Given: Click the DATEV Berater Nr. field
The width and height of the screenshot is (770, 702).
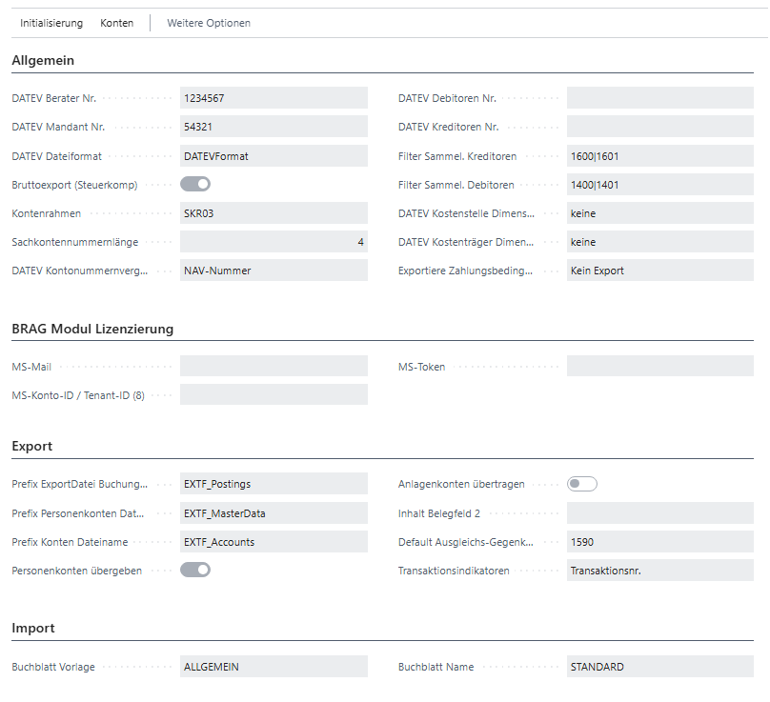Looking at the screenshot, I should coord(274,98).
